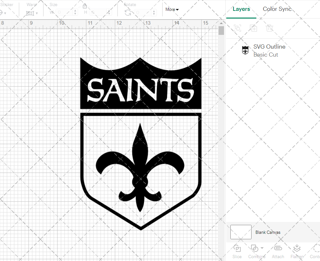
Task: Click the Contour icon
Action: tap(316, 248)
